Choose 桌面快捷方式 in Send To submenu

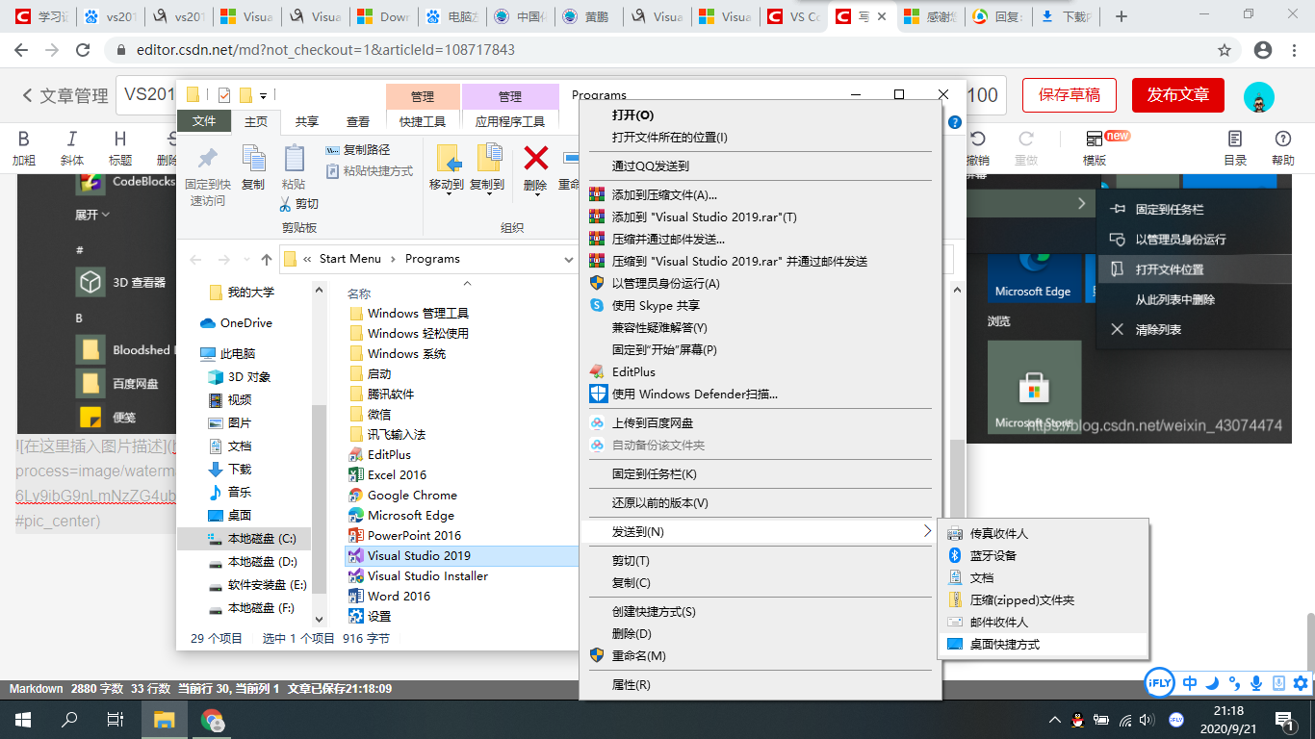coord(1044,645)
